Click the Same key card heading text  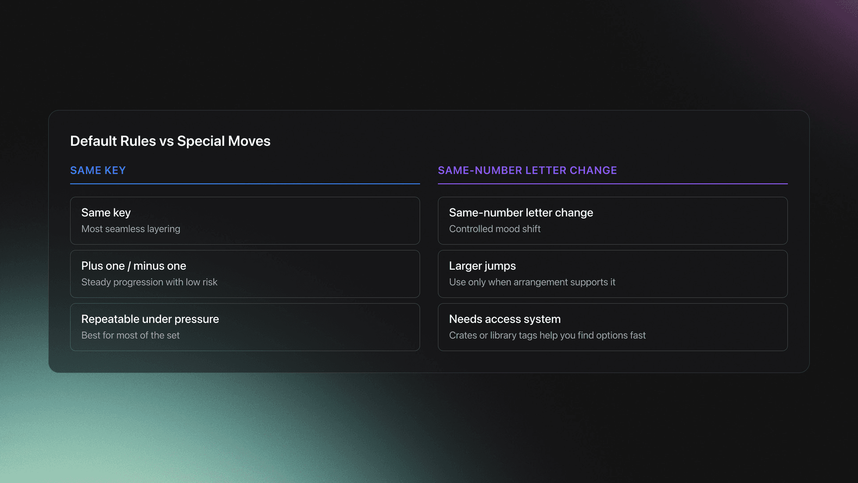(106, 212)
